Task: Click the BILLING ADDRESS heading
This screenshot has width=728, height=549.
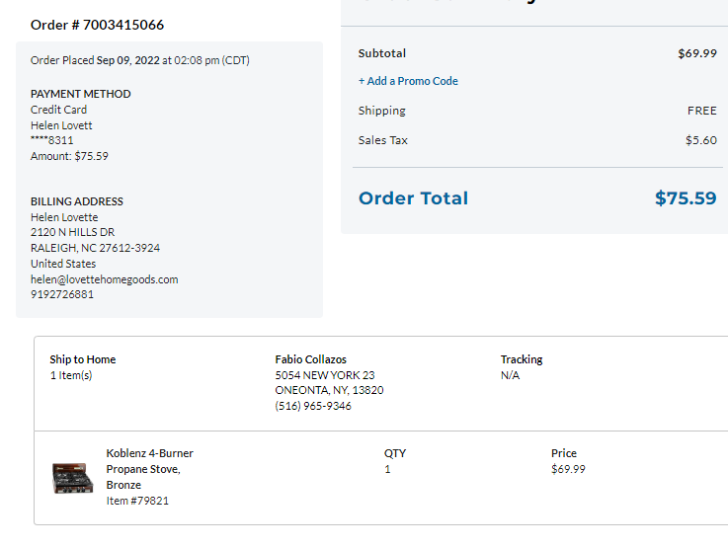Action: pos(77,201)
